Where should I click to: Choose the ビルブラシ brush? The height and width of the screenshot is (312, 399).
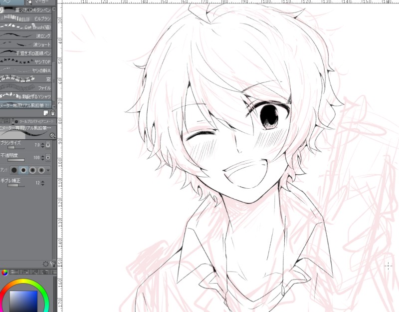[26, 18]
